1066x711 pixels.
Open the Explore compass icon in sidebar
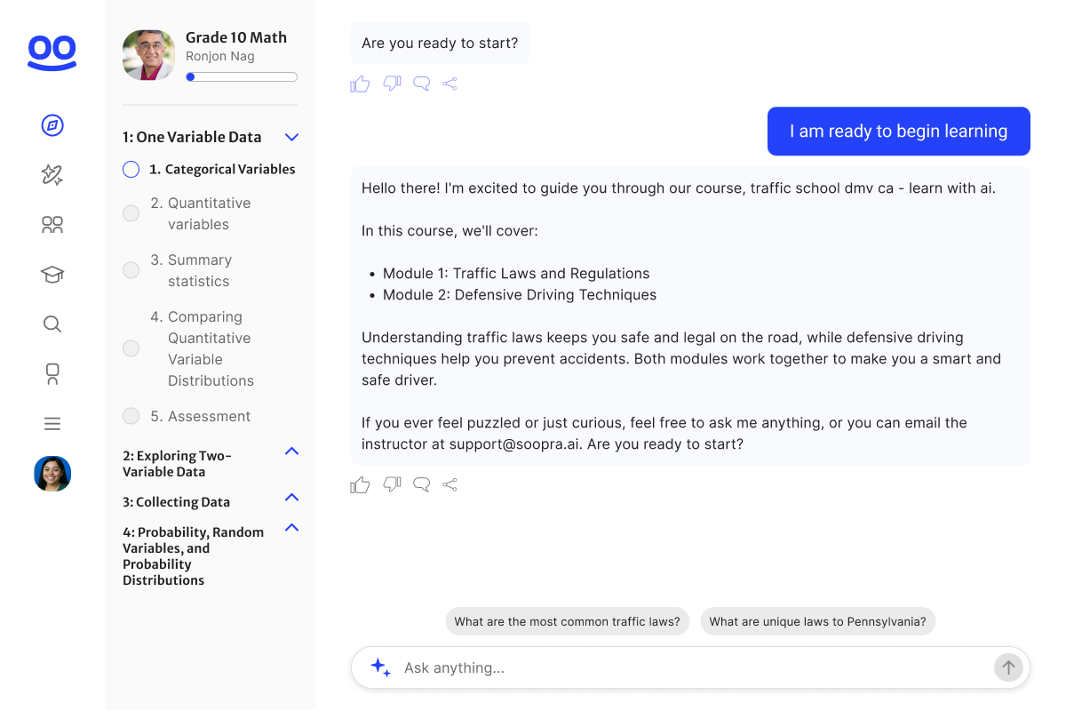[x=52, y=125]
